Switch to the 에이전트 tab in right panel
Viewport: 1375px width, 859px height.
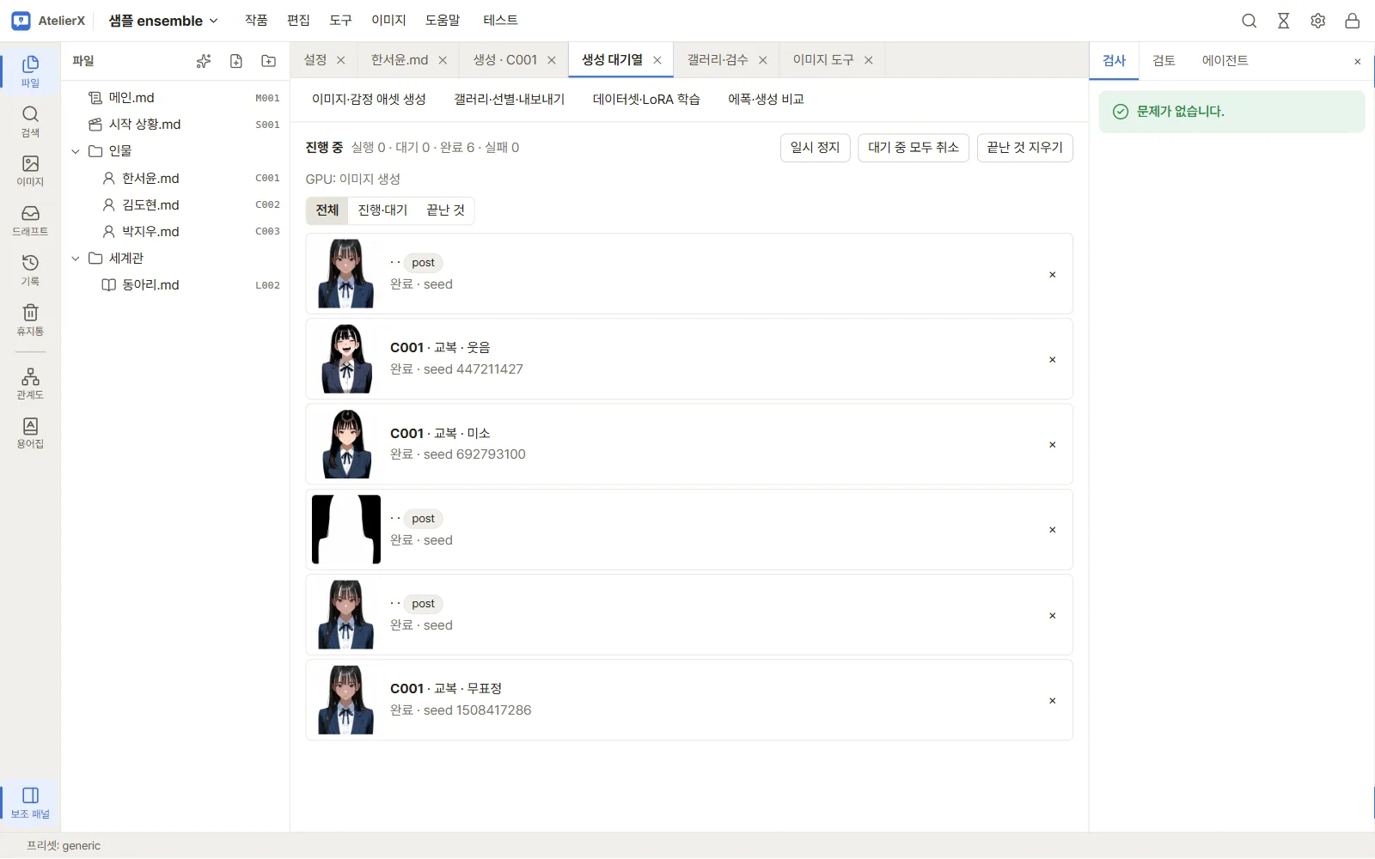click(x=1225, y=61)
